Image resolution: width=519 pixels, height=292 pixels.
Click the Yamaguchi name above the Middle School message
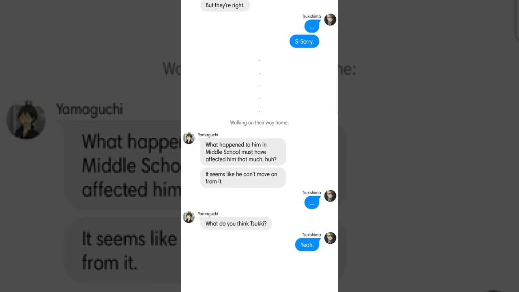click(208, 135)
